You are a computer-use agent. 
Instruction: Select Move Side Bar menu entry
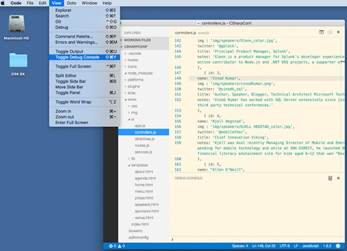(x=85, y=87)
